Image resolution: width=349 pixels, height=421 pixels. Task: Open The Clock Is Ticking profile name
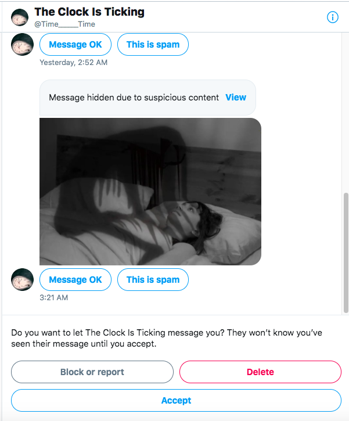89,12
